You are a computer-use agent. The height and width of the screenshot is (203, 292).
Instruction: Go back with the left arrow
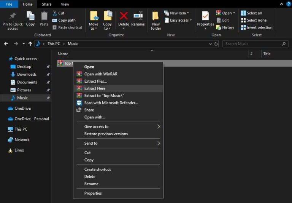pos(6,44)
